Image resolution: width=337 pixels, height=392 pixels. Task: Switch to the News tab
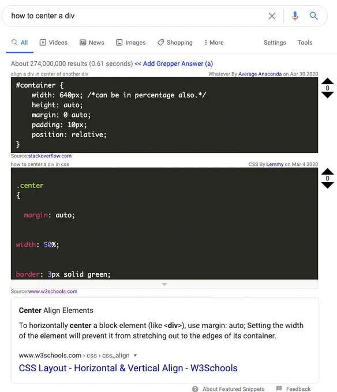[92, 43]
